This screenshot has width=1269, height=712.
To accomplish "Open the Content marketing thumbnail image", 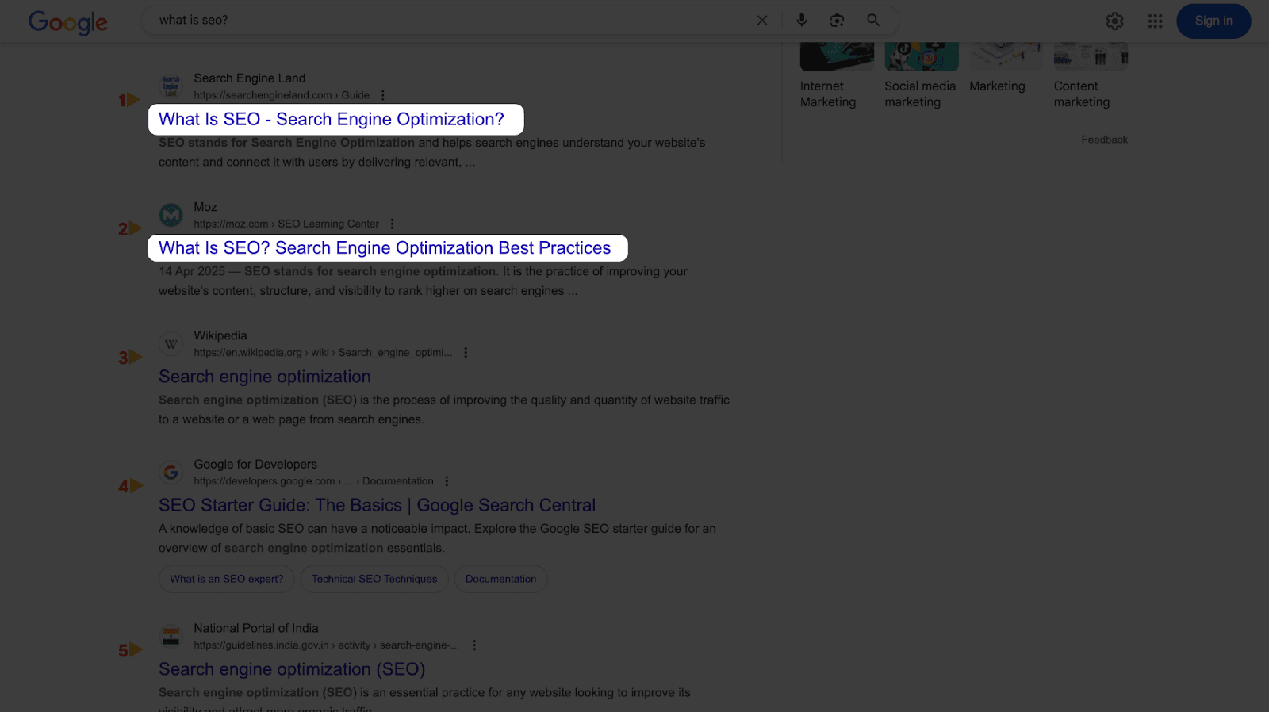I will pyautogui.click(x=1091, y=57).
